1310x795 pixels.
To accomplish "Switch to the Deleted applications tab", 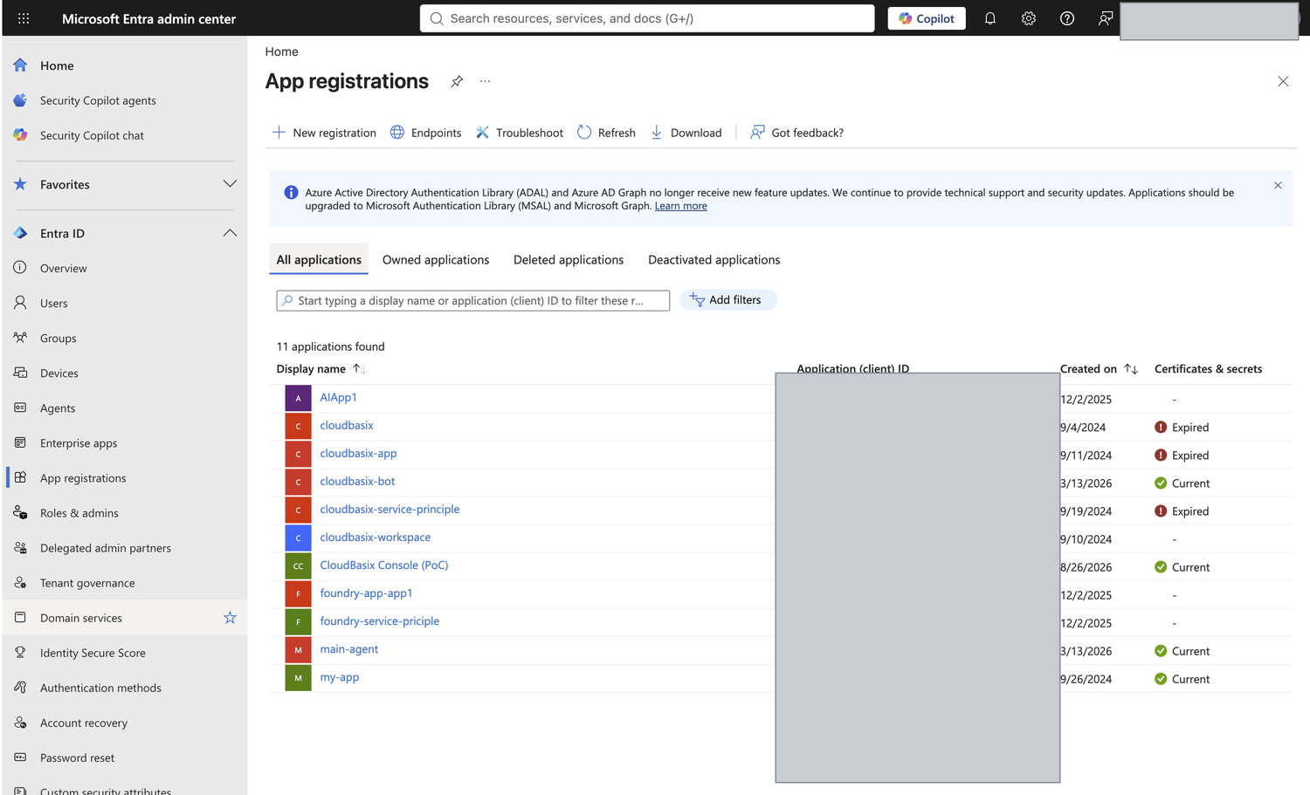I will click(x=569, y=260).
